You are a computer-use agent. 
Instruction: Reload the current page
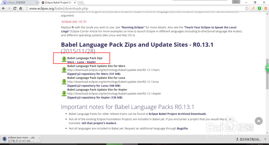pos(15,8)
